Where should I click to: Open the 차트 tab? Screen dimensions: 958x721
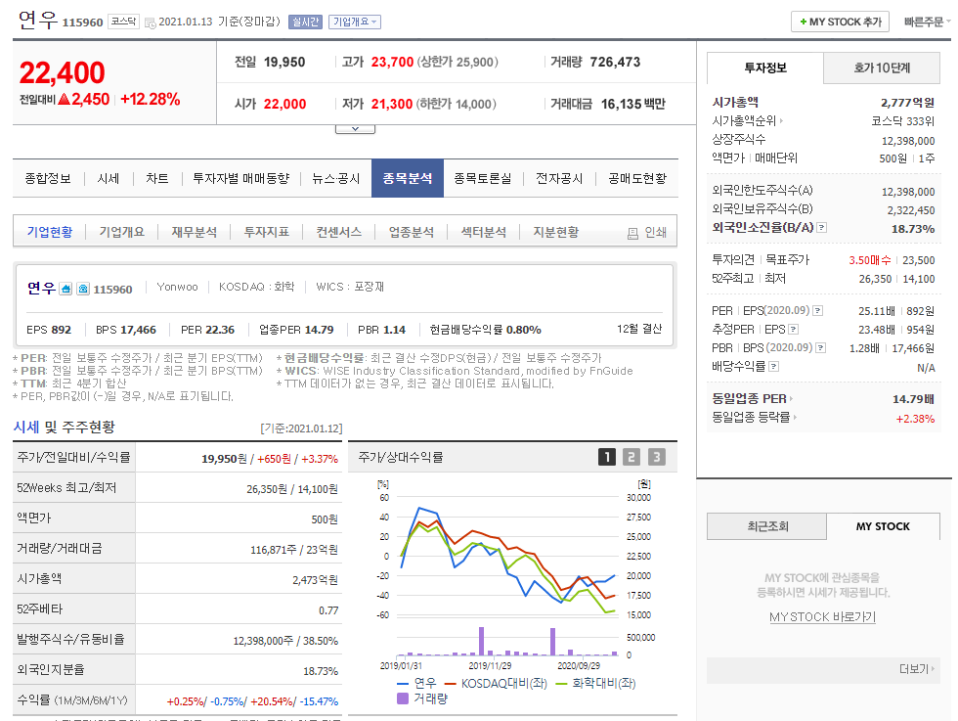coord(157,179)
